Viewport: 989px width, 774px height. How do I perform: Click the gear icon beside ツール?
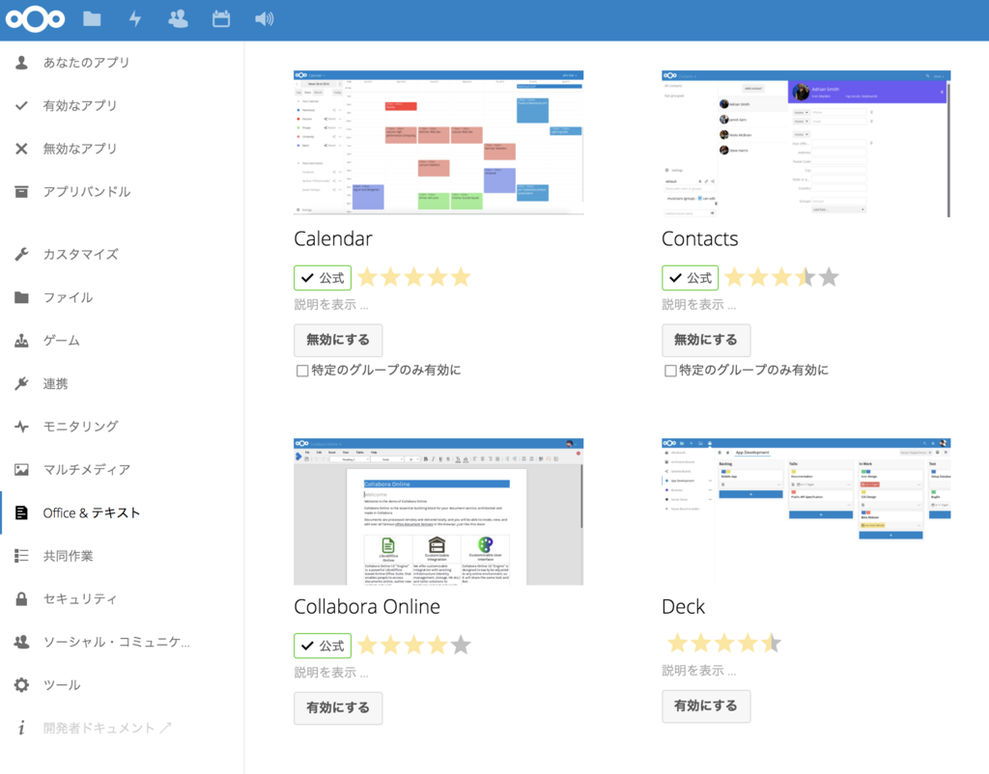[21, 685]
